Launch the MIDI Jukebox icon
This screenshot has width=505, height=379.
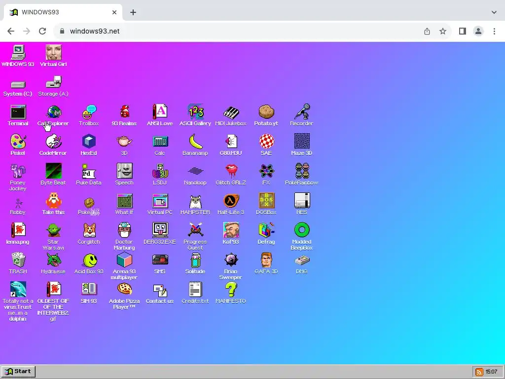[x=231, y=113]
